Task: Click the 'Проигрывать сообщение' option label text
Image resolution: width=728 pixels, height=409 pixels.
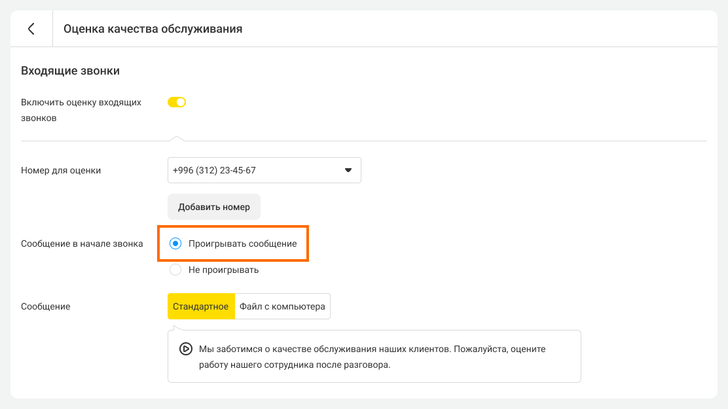Action: [242, 243]
